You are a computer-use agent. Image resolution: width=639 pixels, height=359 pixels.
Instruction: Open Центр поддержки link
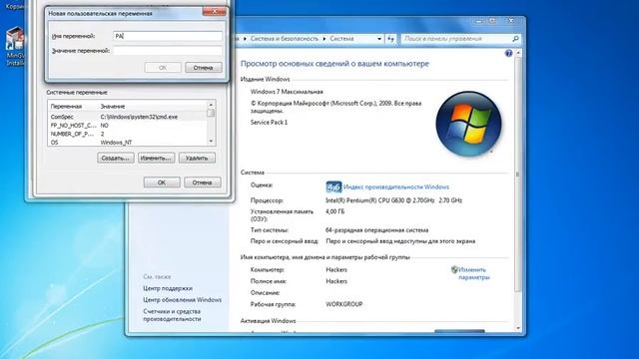pos(168,288)
